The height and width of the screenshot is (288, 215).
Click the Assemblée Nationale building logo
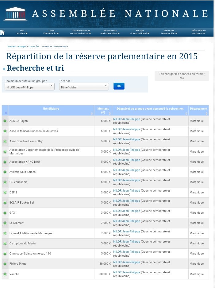click(15, 14)
